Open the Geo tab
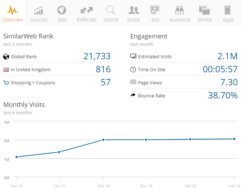The height and width of the screenshot is (188, 242). coord(62,13)
